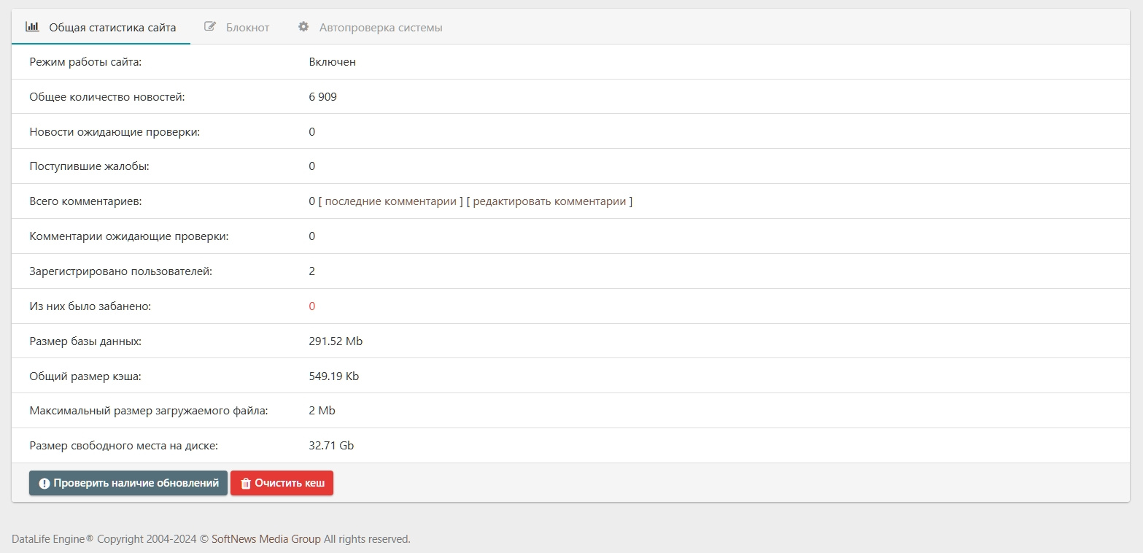This screenshot has width=1143, height=553.
Task: Click the trash icon on Очистить кеш button
Action: [246, 484]
